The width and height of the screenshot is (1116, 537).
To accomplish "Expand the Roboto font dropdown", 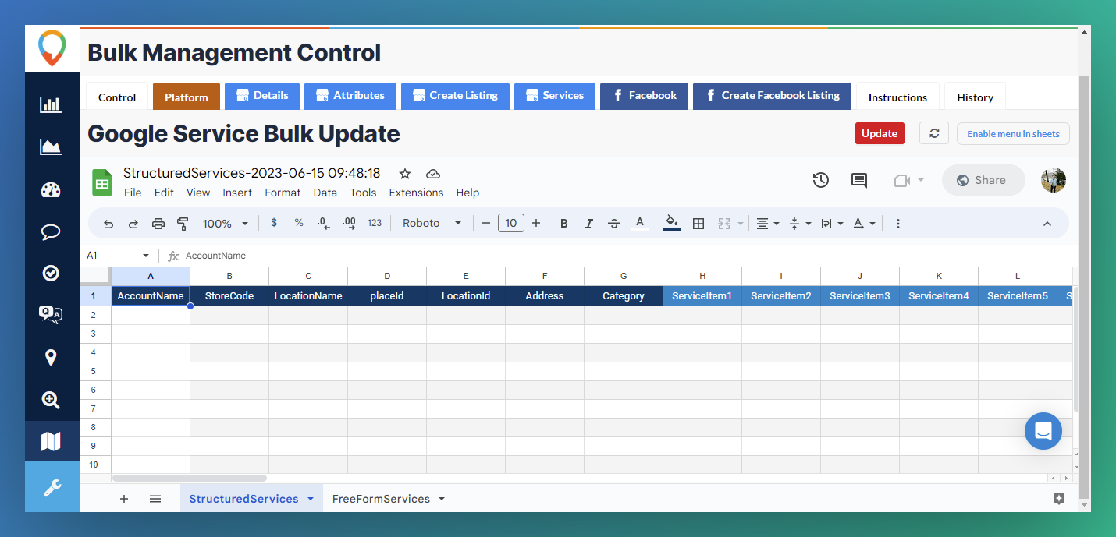I will coord(432,224).
